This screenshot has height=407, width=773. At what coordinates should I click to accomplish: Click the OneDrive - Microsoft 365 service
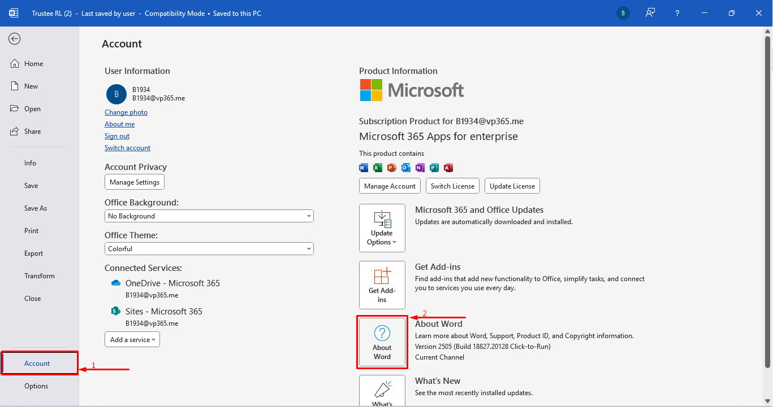172,283
